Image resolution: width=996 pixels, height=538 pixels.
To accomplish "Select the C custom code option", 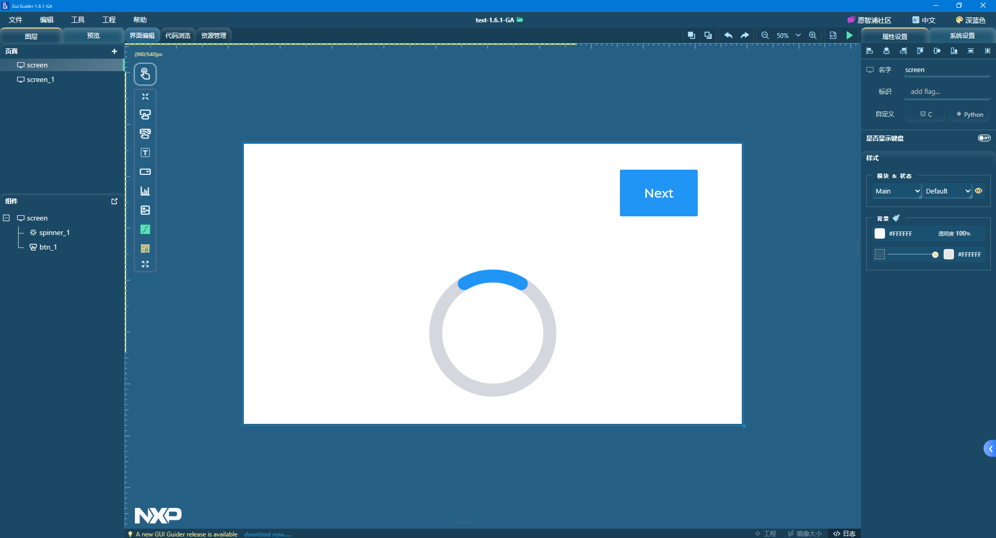I will [x=926, y=114].
